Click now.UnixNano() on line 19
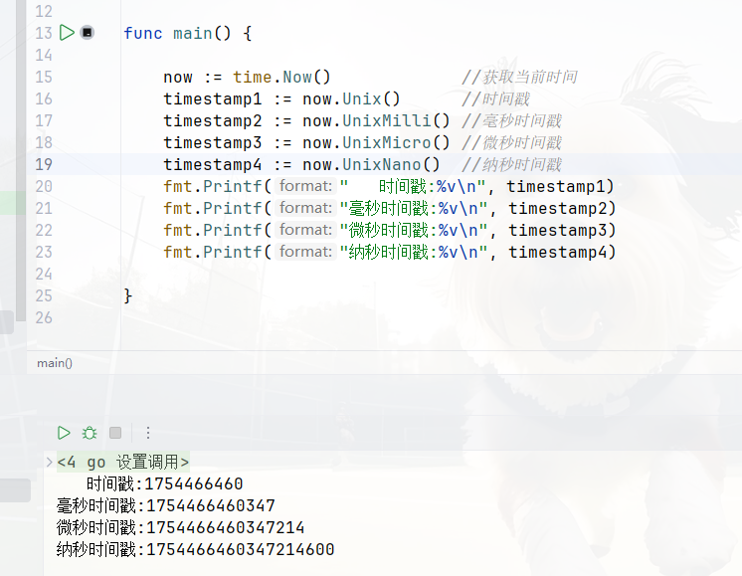Viewport: 742px width, 576px height. [371, 164]
